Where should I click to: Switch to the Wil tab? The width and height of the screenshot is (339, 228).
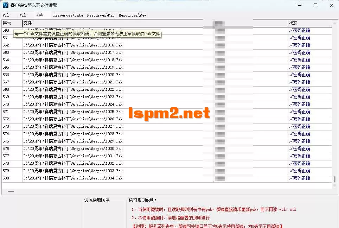pos(6,15)
